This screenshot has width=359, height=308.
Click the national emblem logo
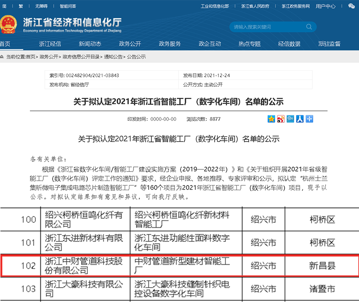9,25
